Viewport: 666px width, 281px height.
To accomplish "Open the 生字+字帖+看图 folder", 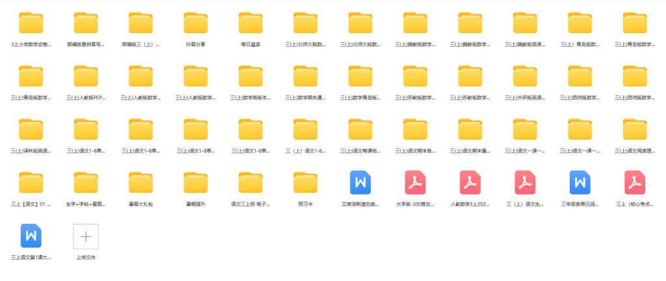I will [86, 183].
